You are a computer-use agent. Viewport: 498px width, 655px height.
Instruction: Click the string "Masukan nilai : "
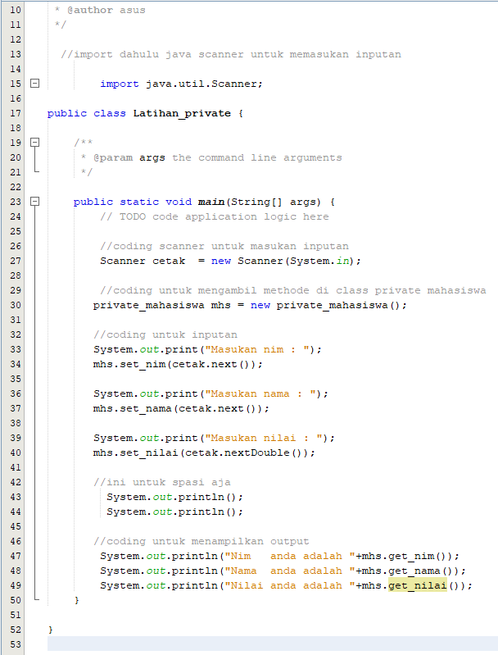tap(264, 438)
